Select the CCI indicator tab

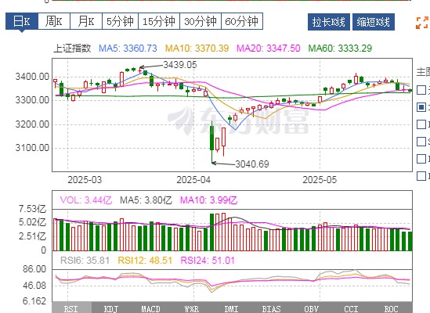[x=351, y=308]
